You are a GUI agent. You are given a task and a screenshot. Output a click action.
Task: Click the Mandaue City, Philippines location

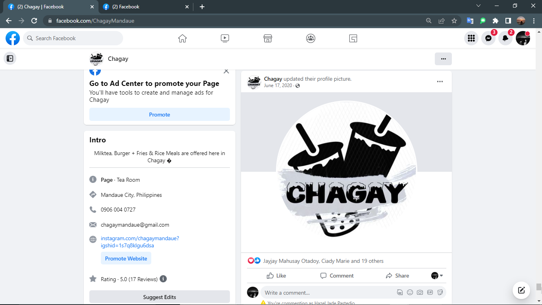click(131, 195)
